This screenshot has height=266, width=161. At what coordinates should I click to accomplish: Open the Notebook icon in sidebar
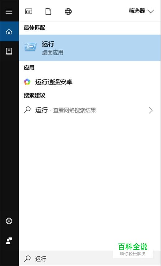9,51
